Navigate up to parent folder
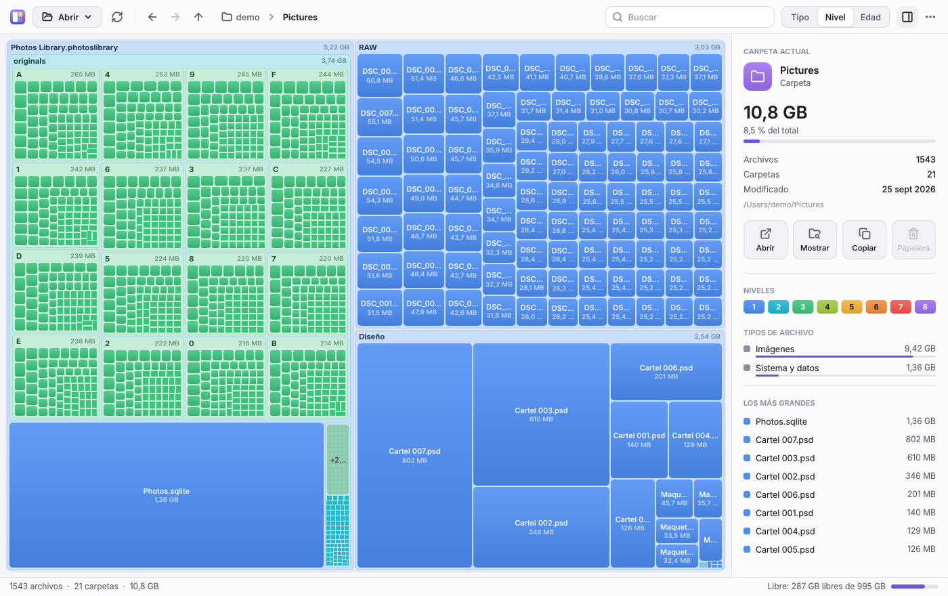Screen dimensions: 948x596 coord(198,17)
